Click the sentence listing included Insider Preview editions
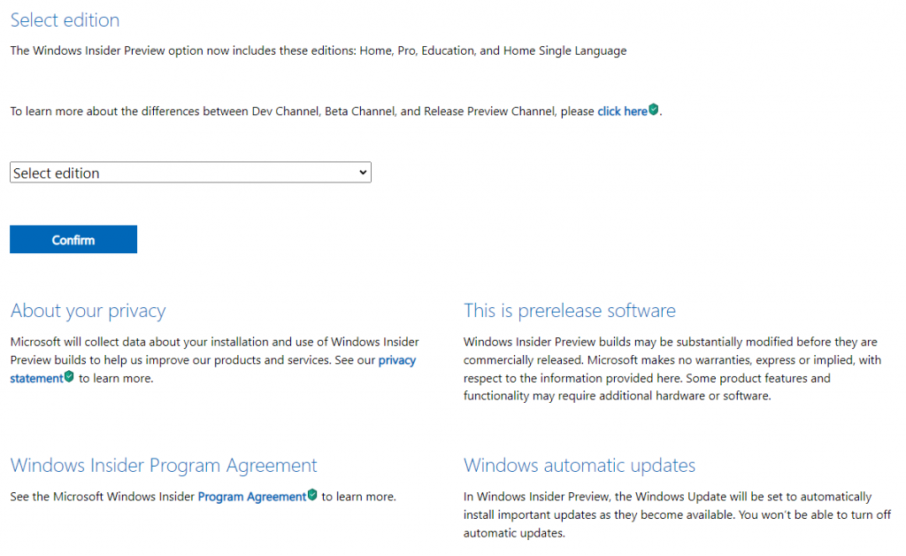Viewport: 906px width, 556px height. (318, 50)
